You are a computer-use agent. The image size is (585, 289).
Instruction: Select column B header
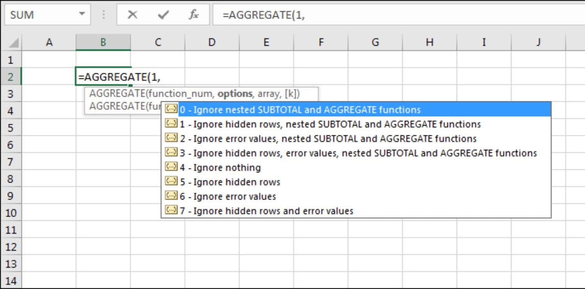pos(103,42)
